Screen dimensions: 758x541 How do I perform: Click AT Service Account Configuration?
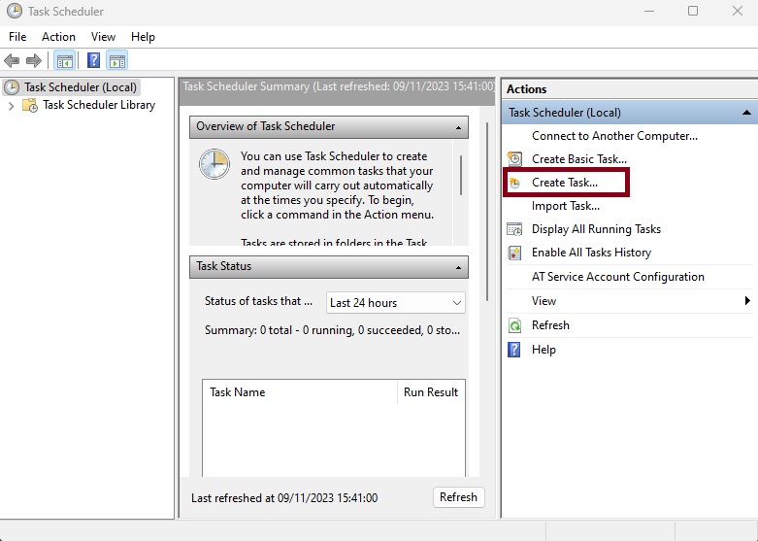[x=618, y=277]
